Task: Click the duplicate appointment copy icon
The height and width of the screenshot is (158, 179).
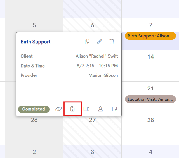Action: [x=87, y=41]
